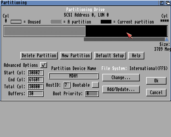Viewport: 171px width, 137px height.
Task: Open the file system Change... dialog
Action: coord(121,78)
